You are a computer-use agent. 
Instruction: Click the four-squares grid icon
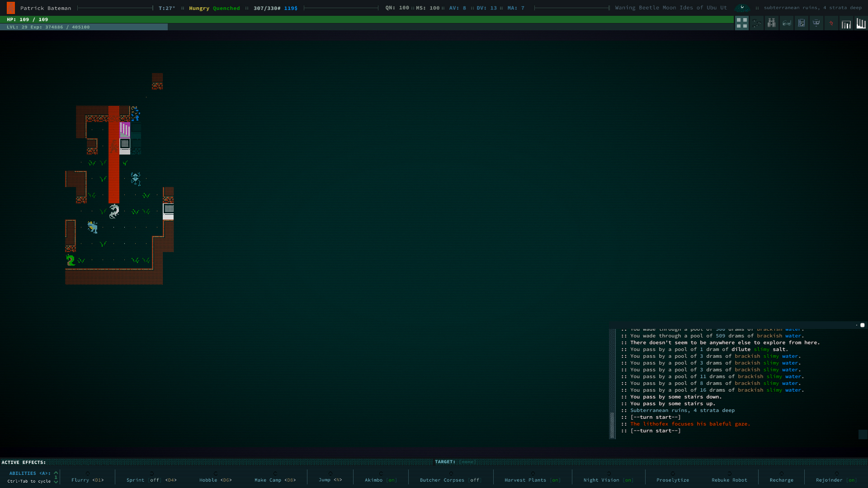click(741, 23)
